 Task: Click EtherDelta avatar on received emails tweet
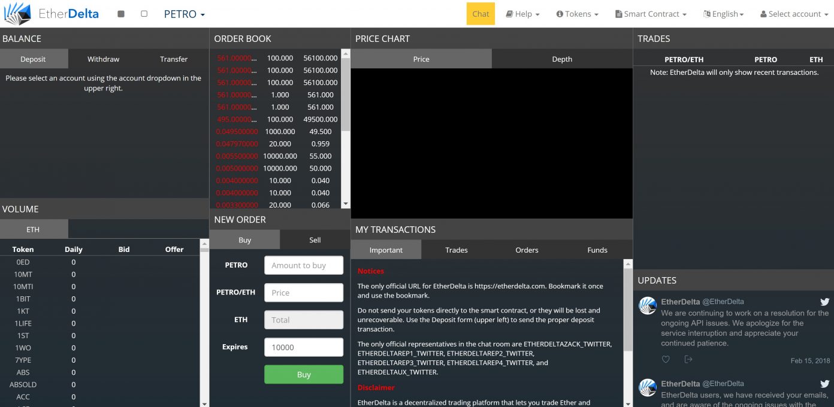(x=648, y=387)
